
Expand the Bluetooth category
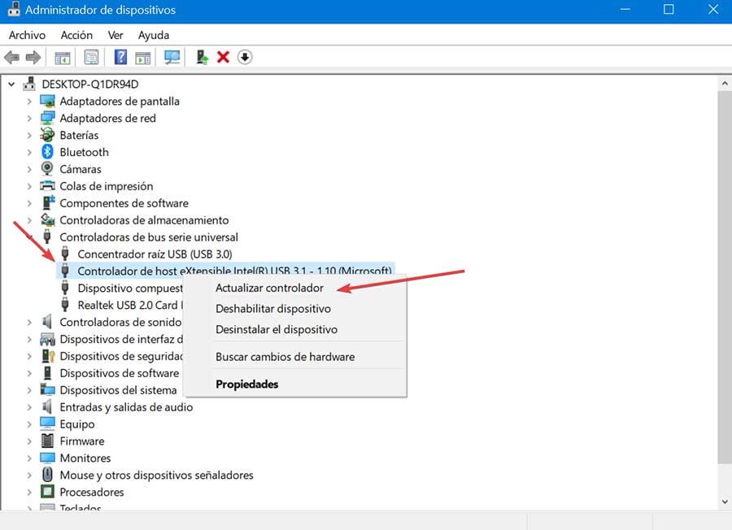29,153
